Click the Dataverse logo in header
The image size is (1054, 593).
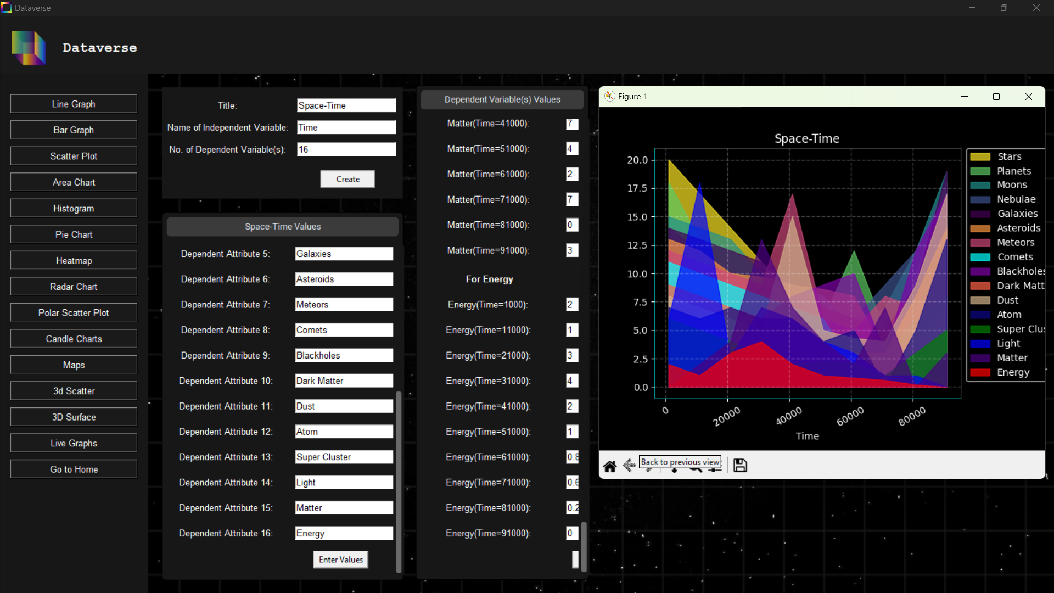tap(29, 48)
